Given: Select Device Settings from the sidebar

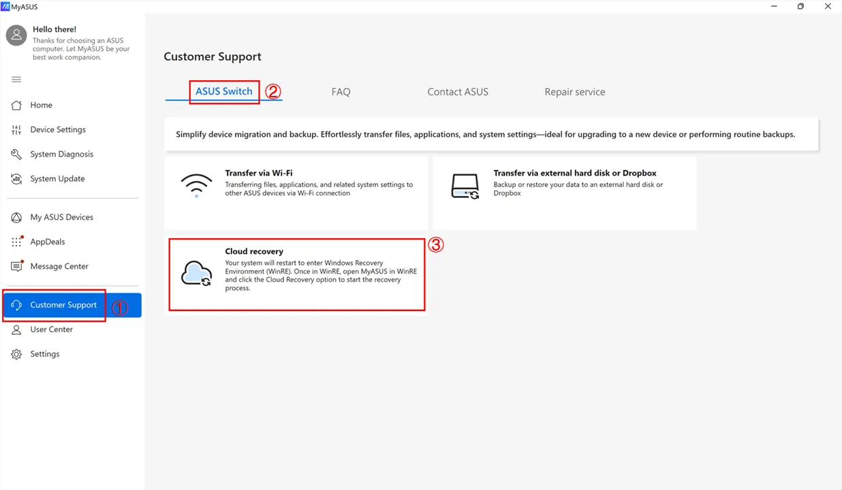Looking at the screenshot, I should point(57,129).
